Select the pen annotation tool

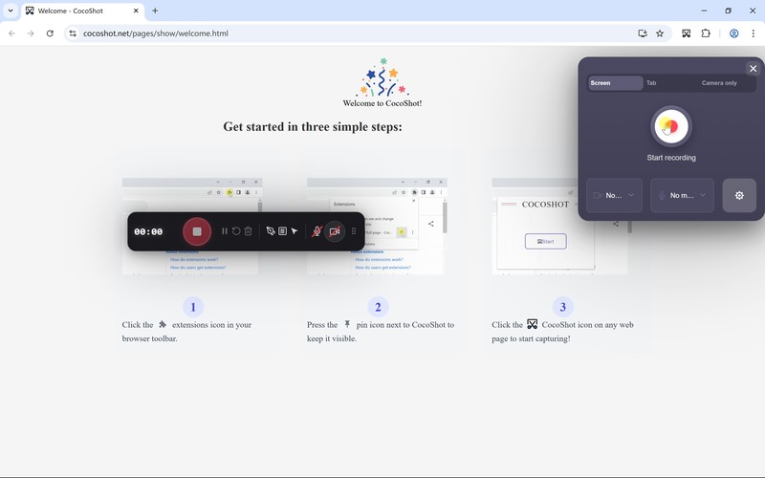pos(271,231)
